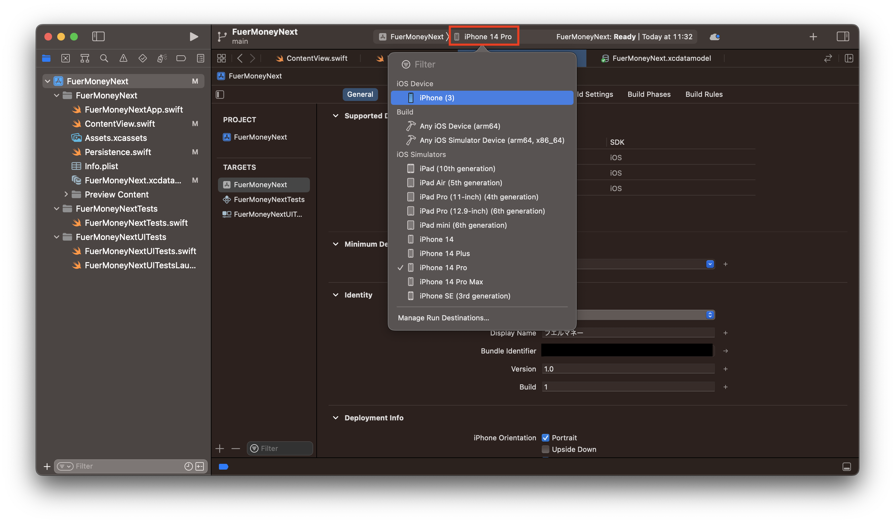
Task: Increment the Build number with plus button
Action: (x=726, y=387)
